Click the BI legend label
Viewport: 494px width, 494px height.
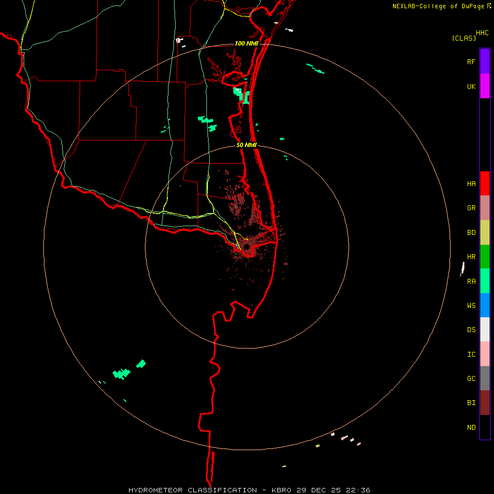pyautogui.click(x=471, y=403)
